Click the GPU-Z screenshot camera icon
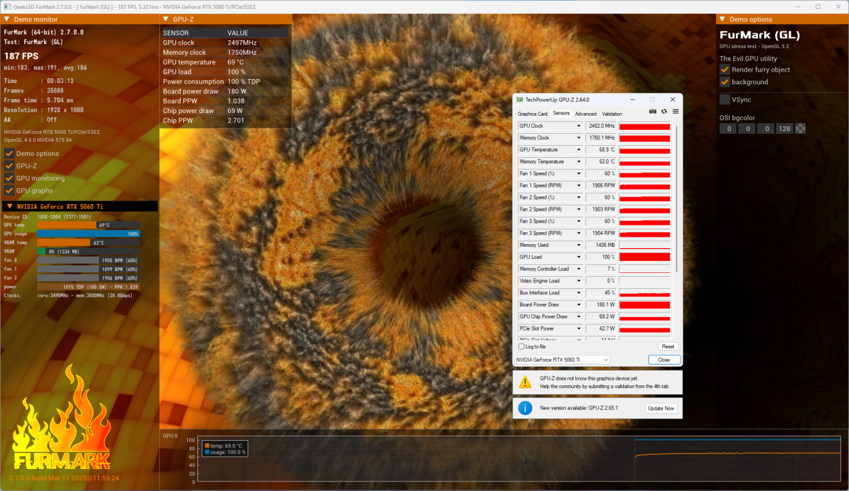 (x=652, y=112)
